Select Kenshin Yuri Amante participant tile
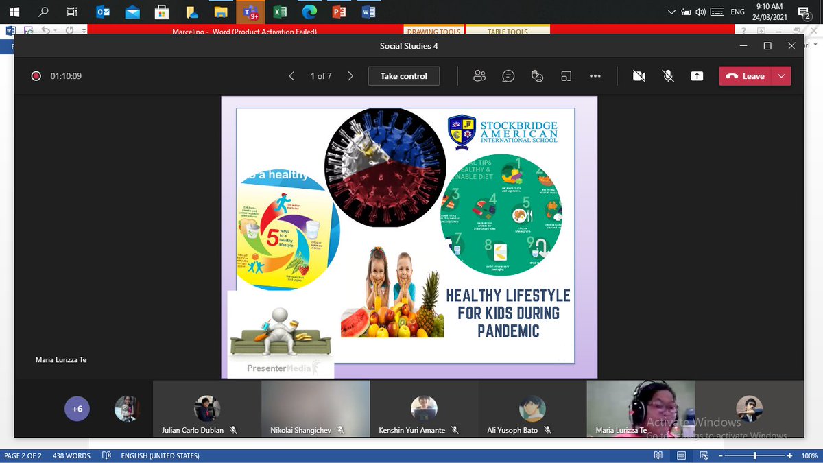This screenshot has width=823, height=463. (423, 409)
